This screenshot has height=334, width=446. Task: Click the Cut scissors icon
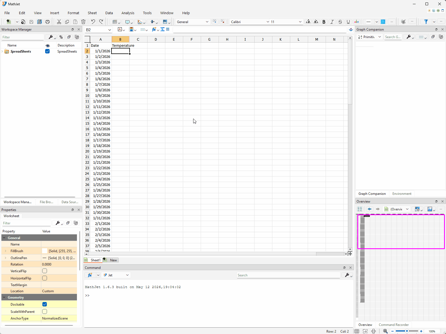59,22
